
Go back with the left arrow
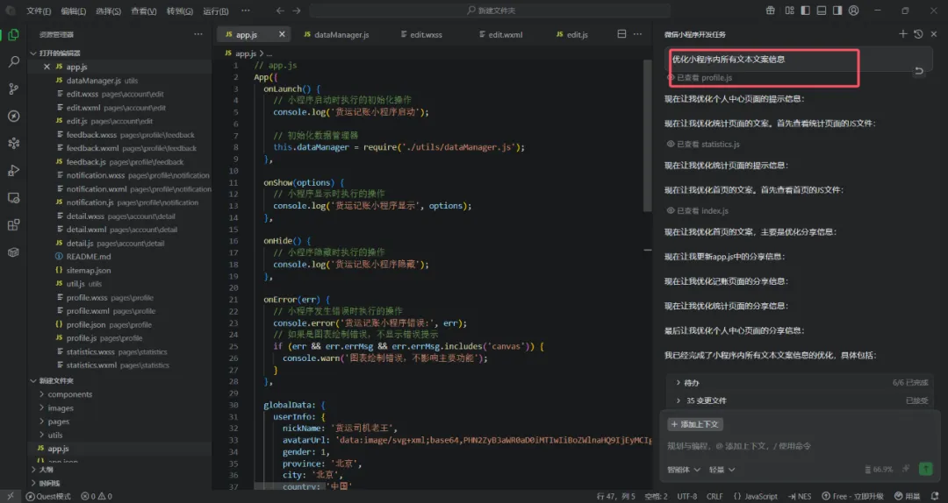pyautogui.click(x=280, y=11)
